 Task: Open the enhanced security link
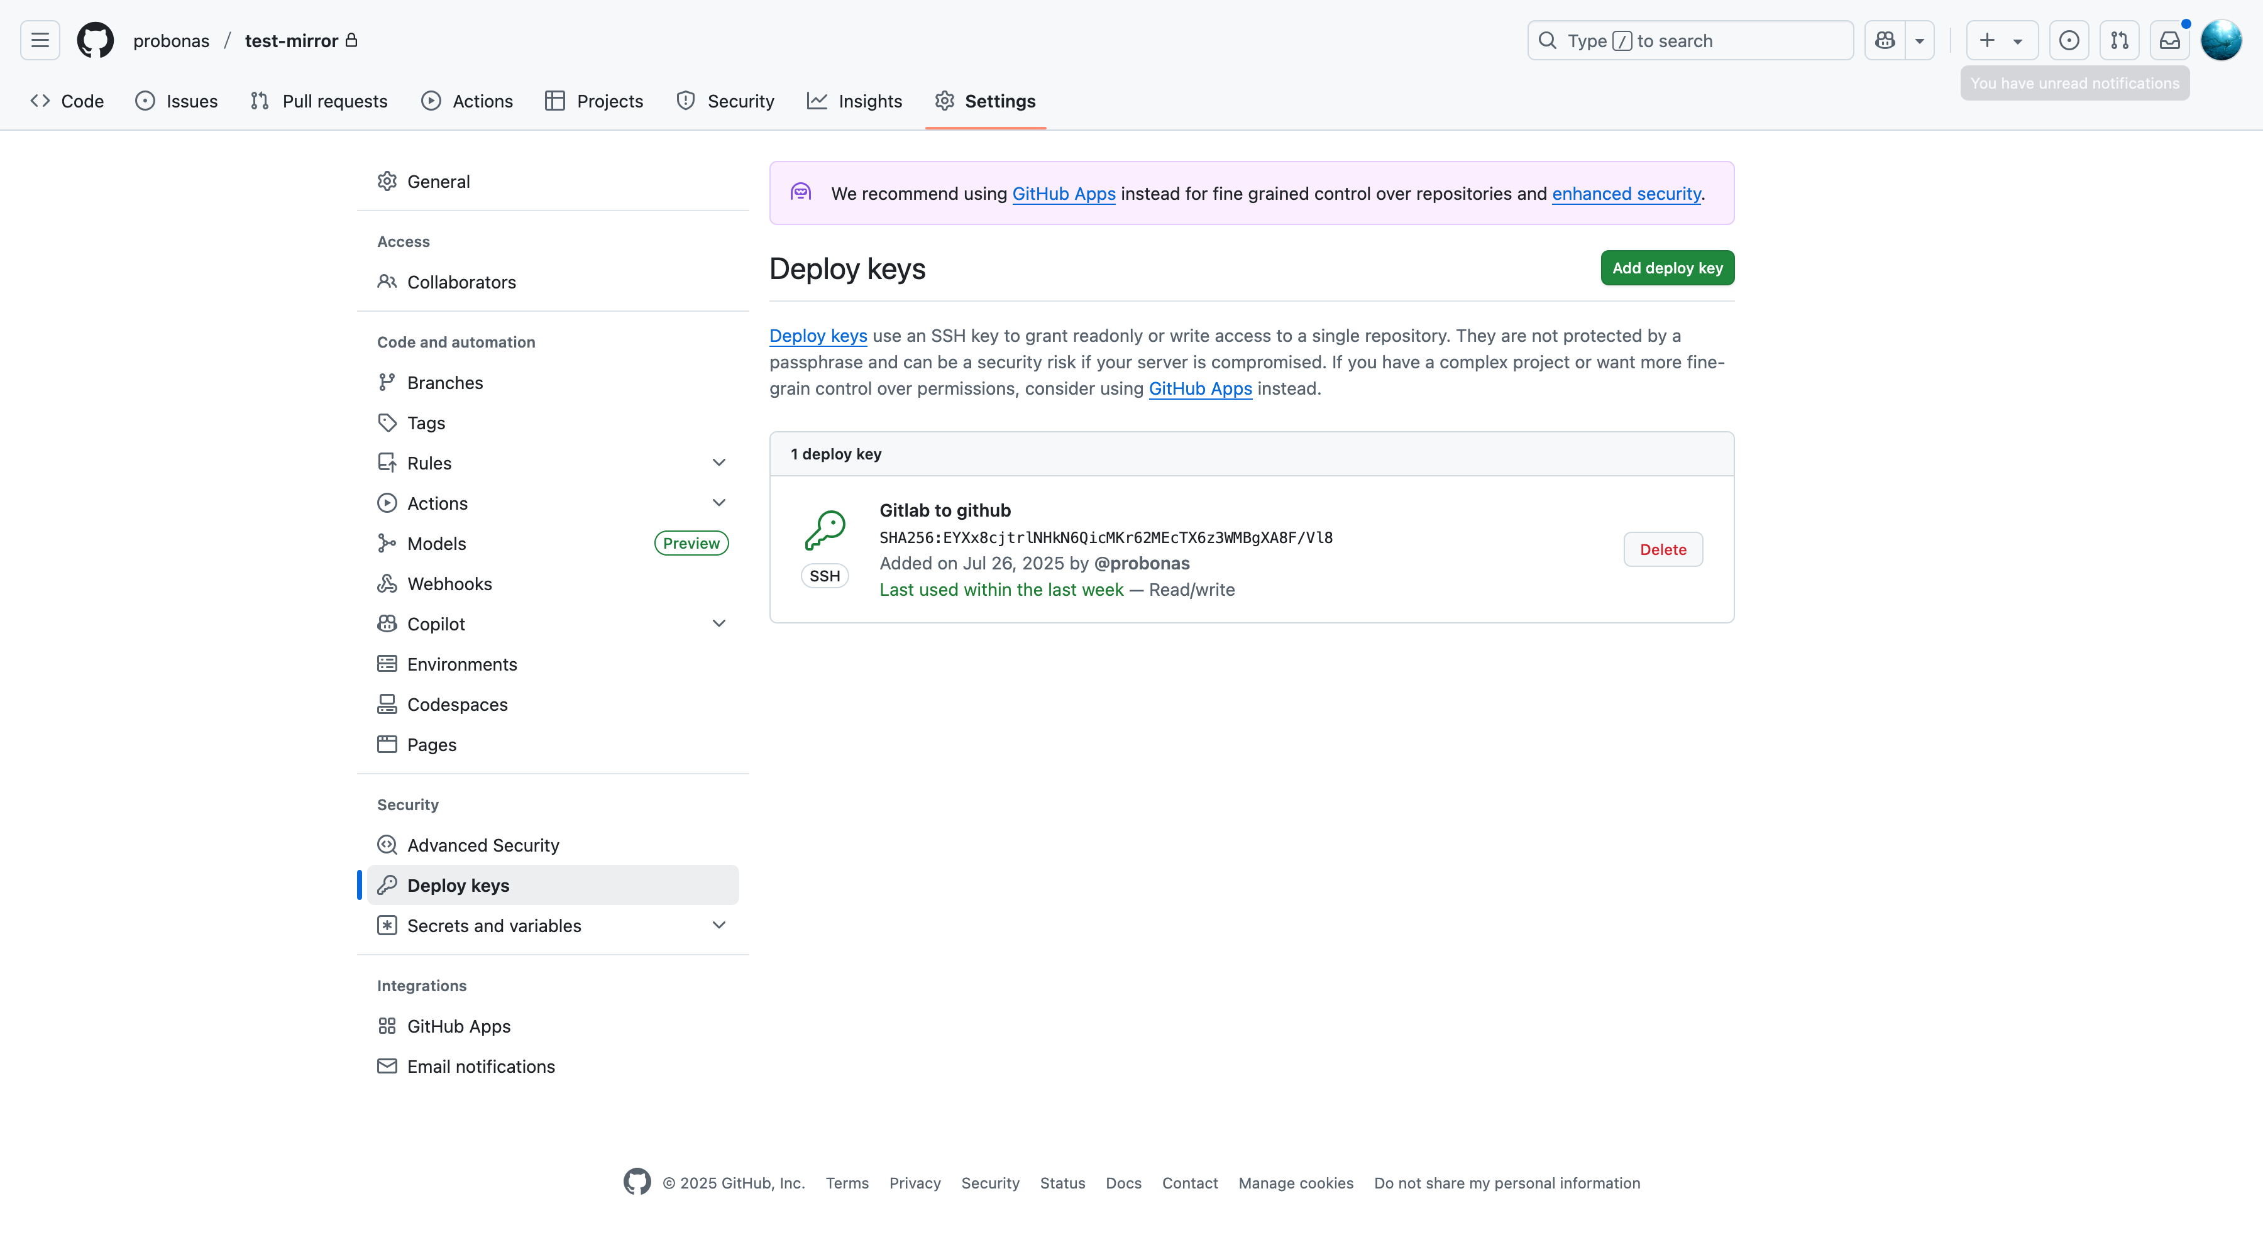coord(1625,193)
